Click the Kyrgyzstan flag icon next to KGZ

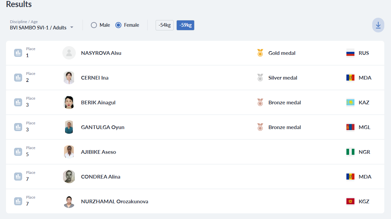(x=350, y=201)
